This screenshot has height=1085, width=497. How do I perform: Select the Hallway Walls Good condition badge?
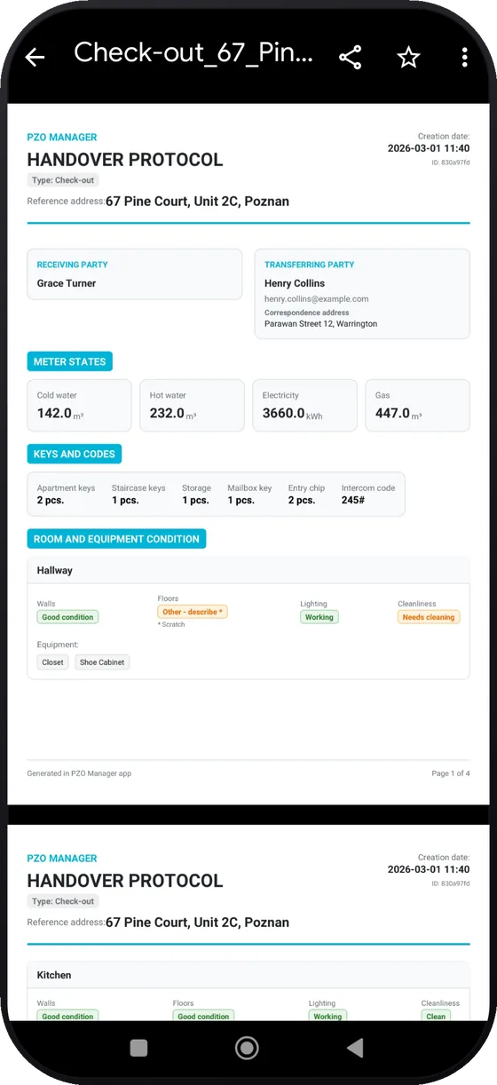coord(67,617)
